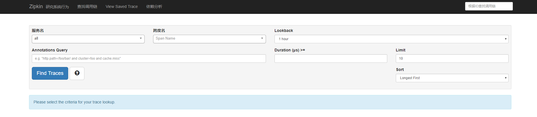Click into the Annotations Query field
Image resolution: width=537 pixels, height=117 pixels.
[149, 58]
